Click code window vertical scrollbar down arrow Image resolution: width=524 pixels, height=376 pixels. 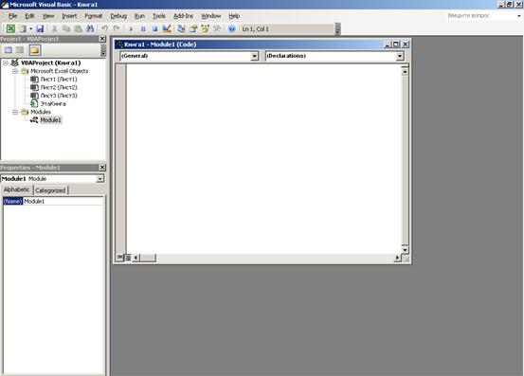point(405,250)
